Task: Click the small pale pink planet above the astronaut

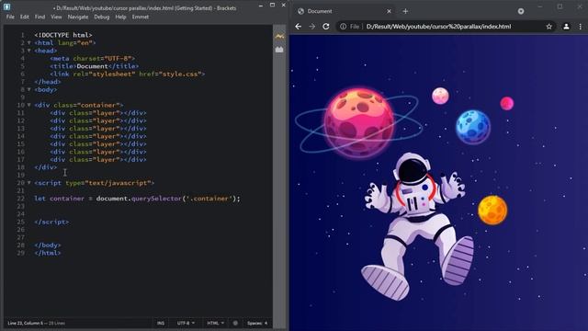Action: 440,96
